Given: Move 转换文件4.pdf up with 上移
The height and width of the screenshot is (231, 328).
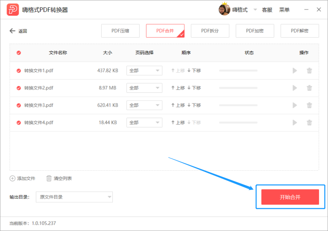Looking at the screenshot, I should [x=178, y=123].
